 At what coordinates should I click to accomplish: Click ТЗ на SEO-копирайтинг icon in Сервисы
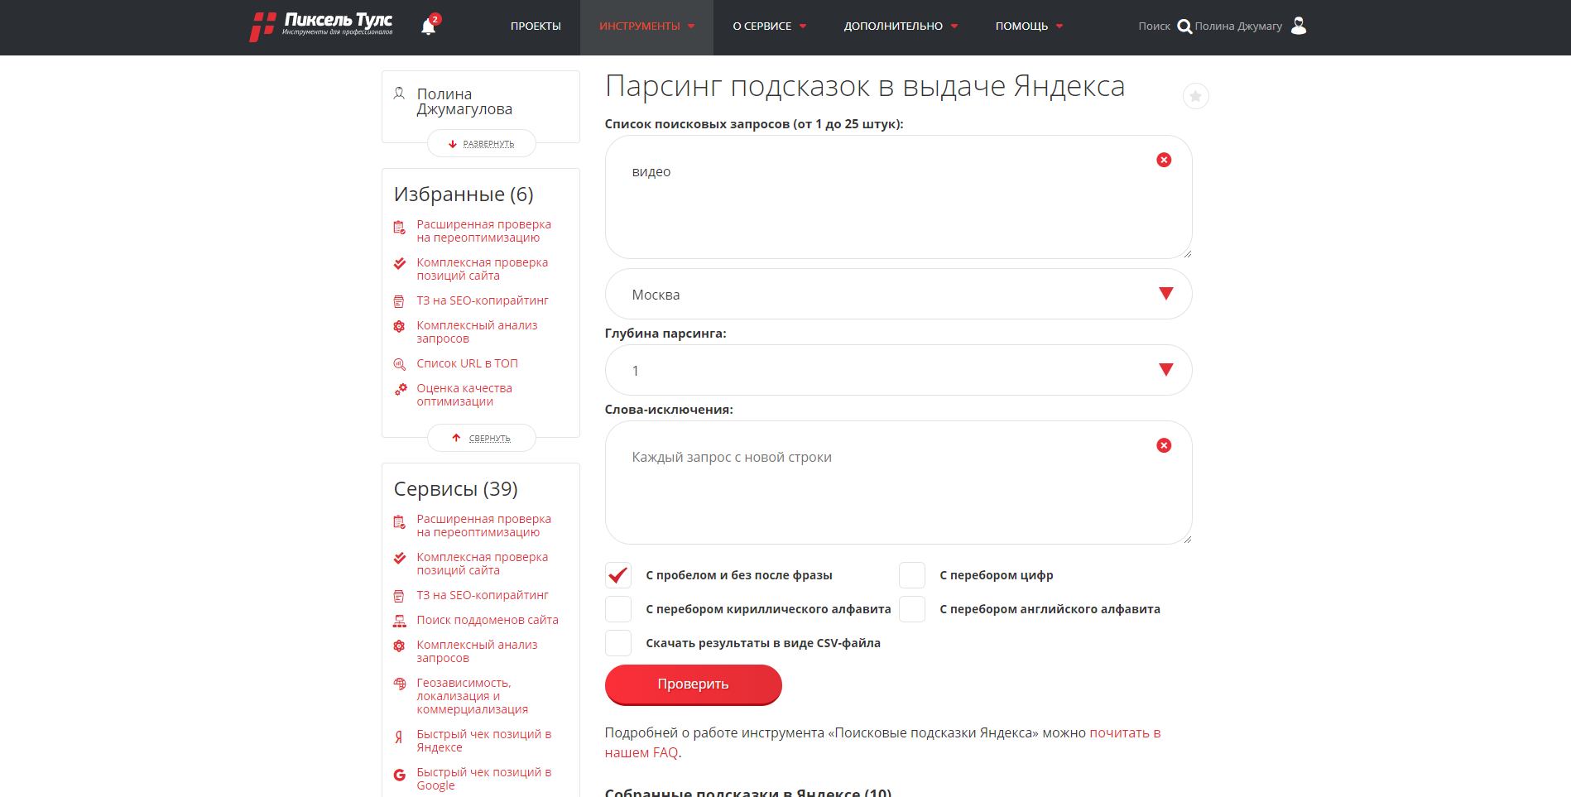[399, 596]
